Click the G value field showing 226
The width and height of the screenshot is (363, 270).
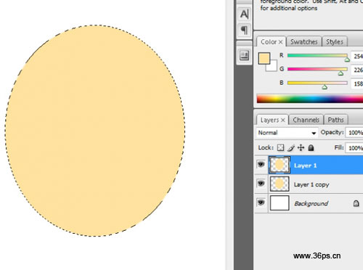click(x=357, y=70)
